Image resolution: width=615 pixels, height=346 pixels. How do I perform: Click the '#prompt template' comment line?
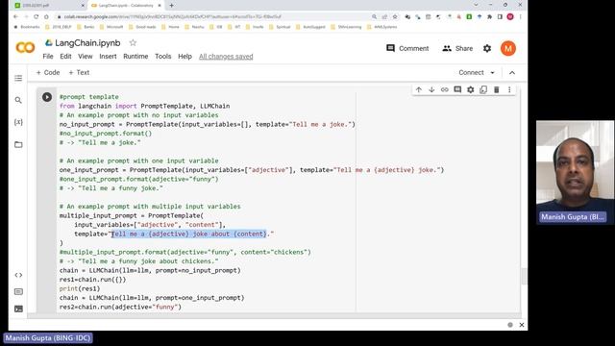point(88,97)
